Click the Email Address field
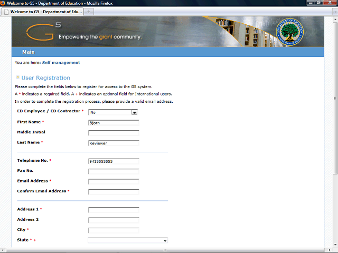 point(114,182)
